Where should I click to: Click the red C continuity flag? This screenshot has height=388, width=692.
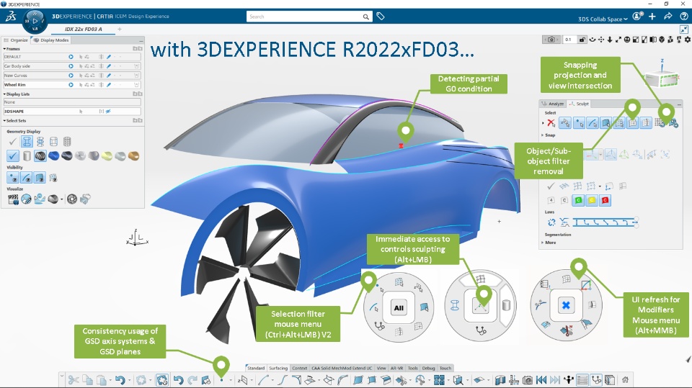tap(605, 200)
